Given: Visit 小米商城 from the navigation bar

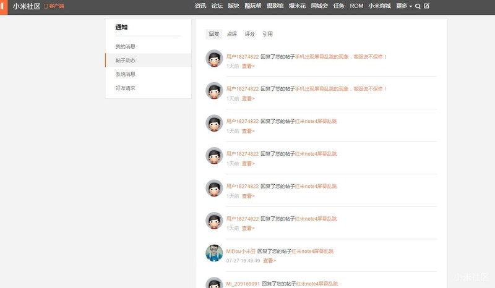Looking at the screenshot, I should coord(379,6).
